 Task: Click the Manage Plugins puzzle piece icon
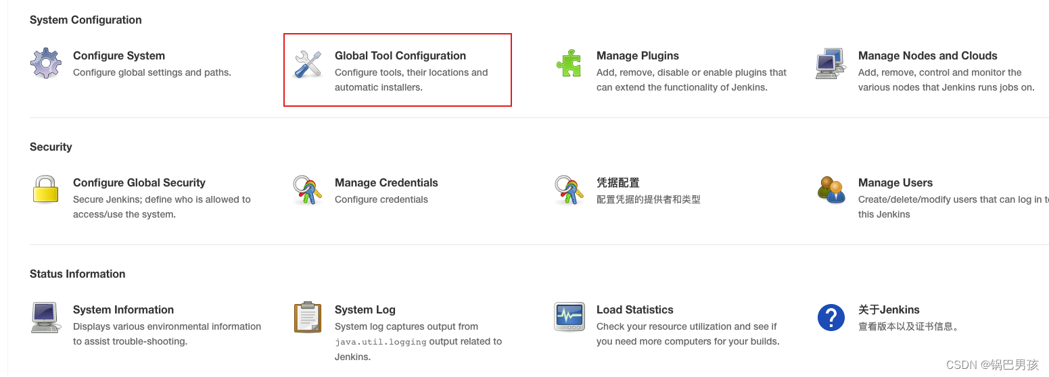click(569, 64)
